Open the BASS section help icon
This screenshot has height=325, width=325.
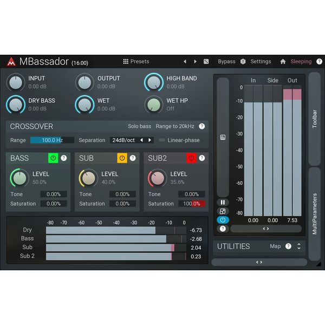click(x=64, y=158)
